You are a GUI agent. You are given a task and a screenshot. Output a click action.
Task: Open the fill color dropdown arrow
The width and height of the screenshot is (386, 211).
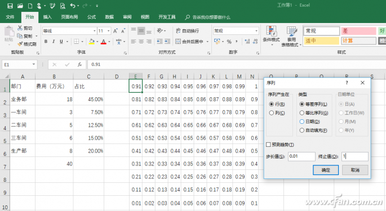[97, 42]
